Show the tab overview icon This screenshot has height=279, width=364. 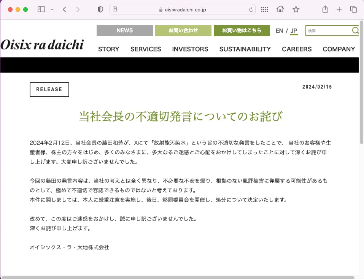[x=353, y=10]
